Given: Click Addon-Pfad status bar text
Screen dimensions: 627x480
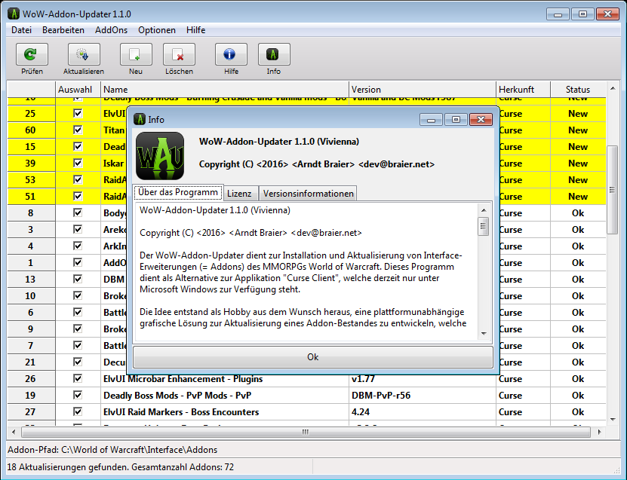Looking at the screenshot, I should 112,450.
